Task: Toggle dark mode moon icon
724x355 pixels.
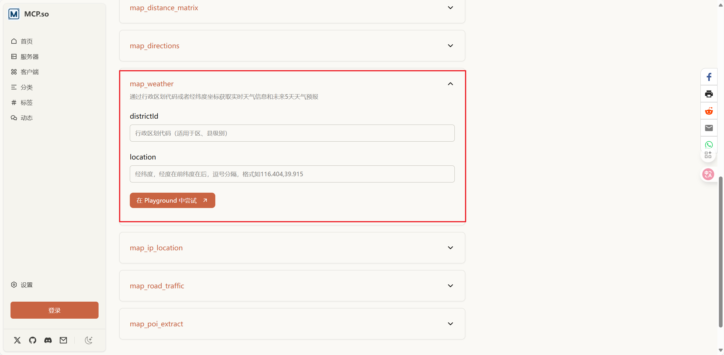Action: [x=89, y=340]
